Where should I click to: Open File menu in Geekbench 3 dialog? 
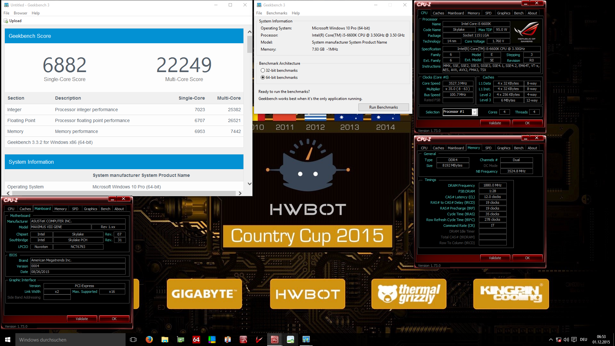[x=259, y=13]
